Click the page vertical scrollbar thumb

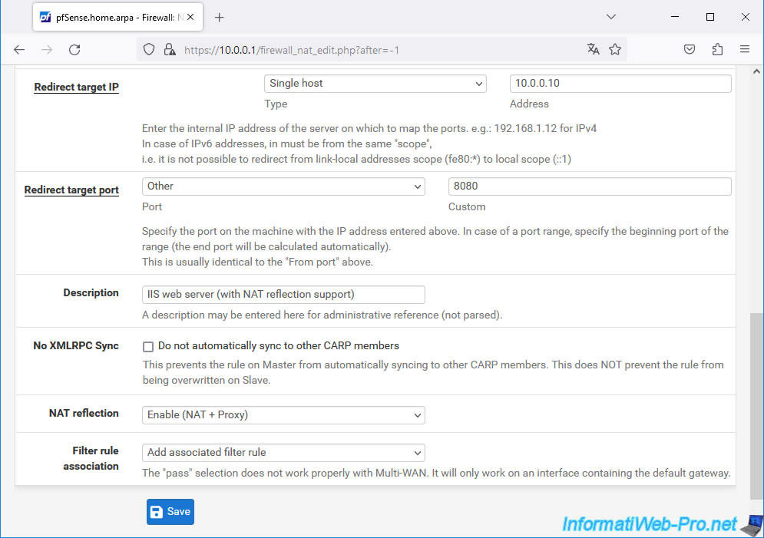pos(756,405)
